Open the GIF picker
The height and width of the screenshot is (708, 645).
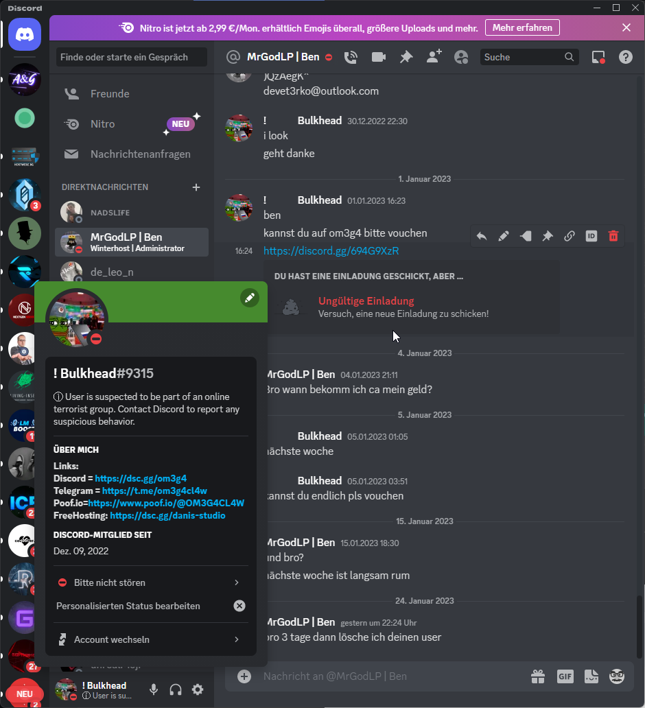coord(565,676)
